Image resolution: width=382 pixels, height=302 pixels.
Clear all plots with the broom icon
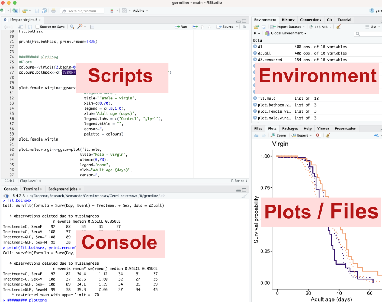pos(328,136)
